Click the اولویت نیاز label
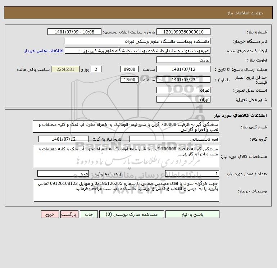This screenshot has width=277, height=268. point(256,60)
